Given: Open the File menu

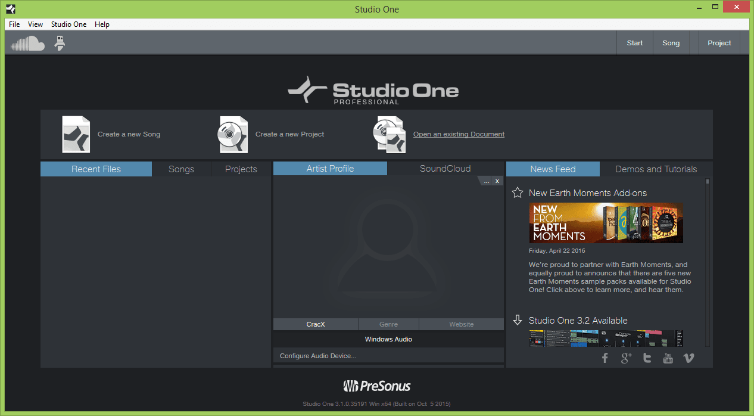Looking at the screenshot, I should (13, 24).
